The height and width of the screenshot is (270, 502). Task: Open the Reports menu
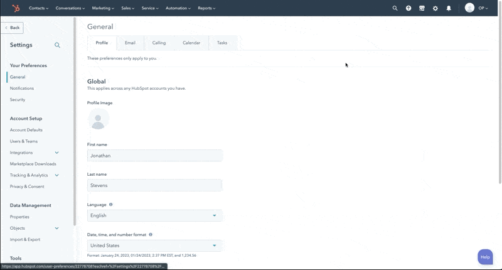coord(206,8)
